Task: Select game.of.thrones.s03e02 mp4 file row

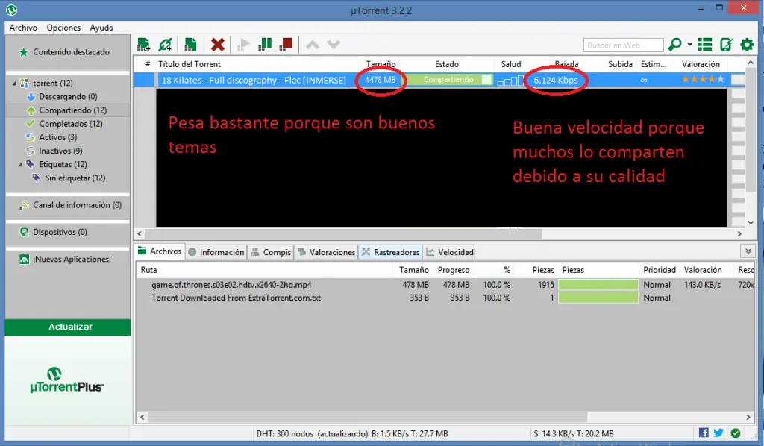Action: click(x=445, y=285)
